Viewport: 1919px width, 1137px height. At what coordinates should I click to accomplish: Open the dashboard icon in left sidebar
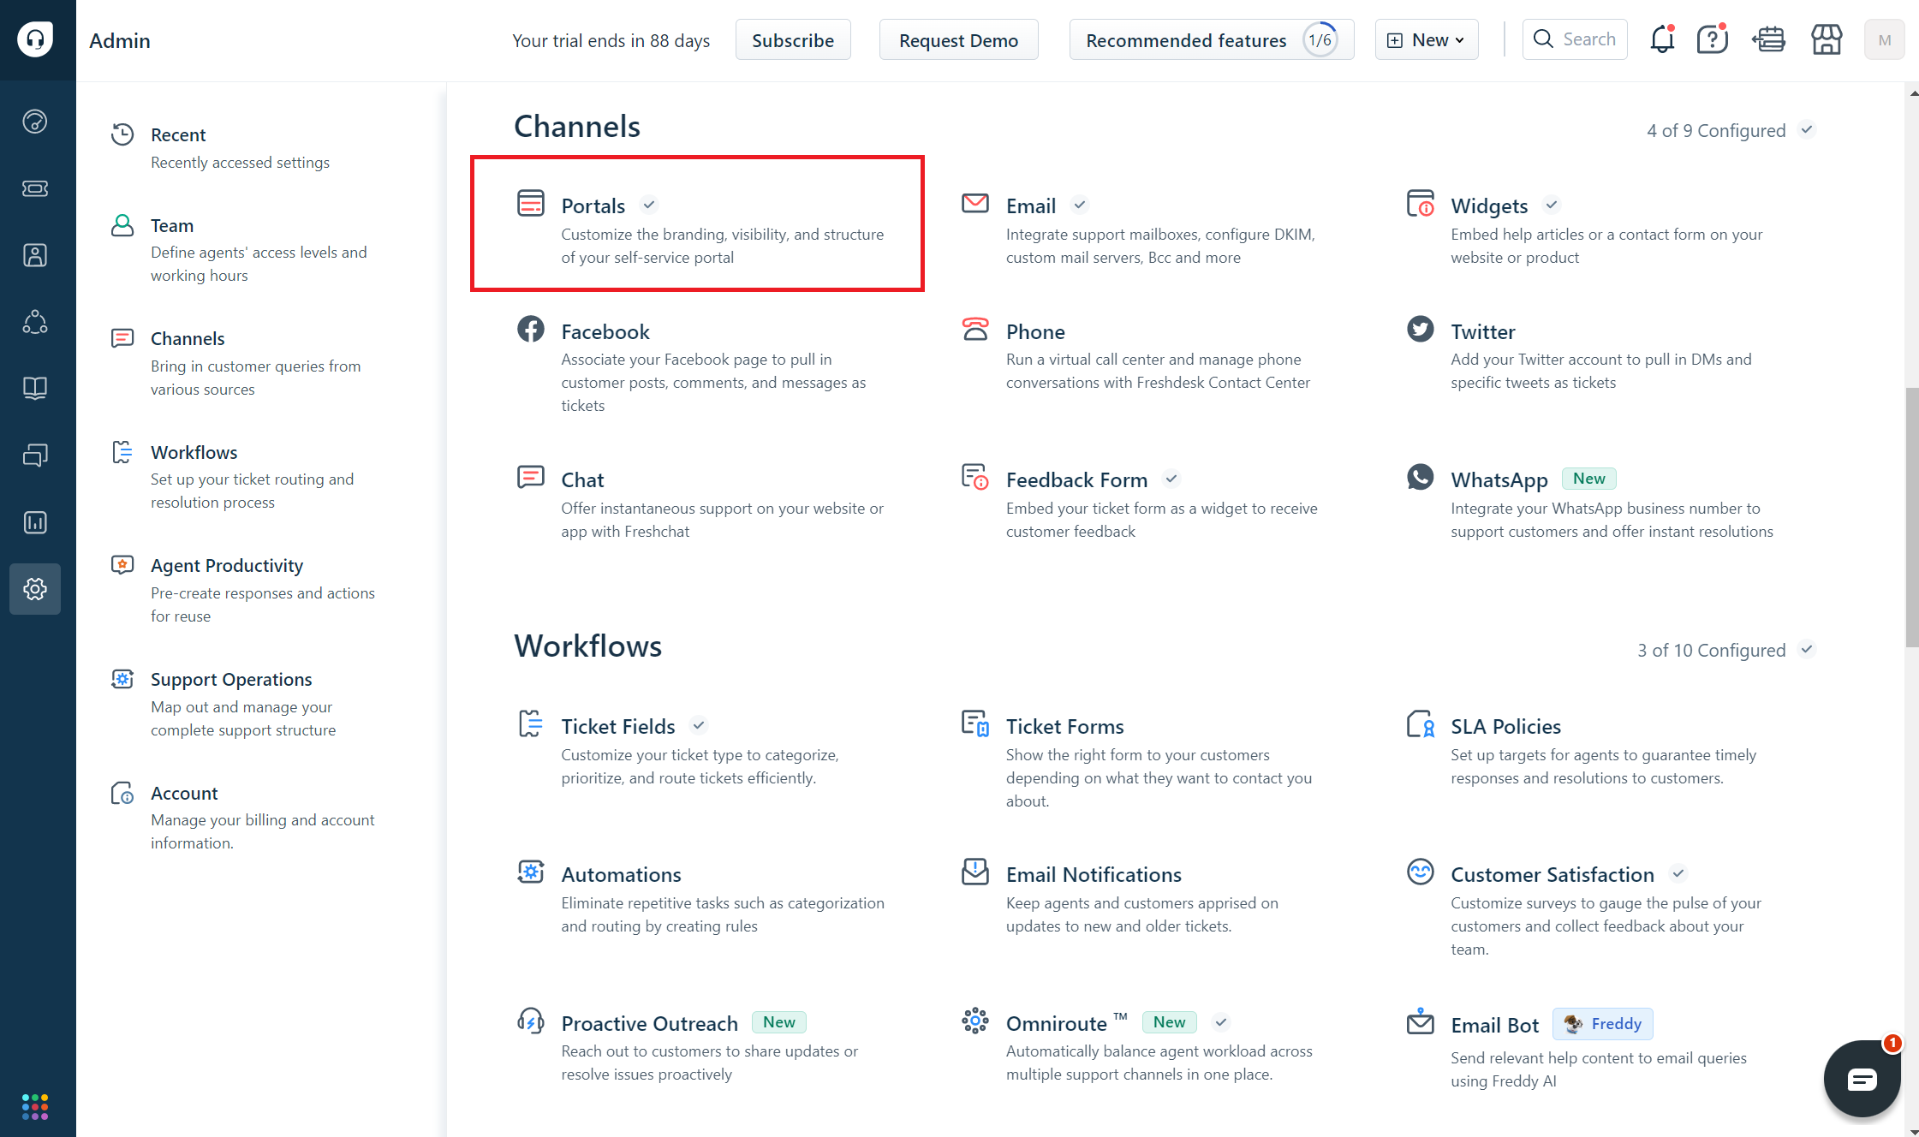35,122
